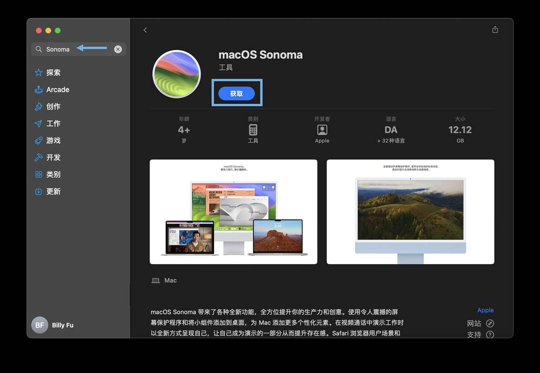Open Develop via the hammer icon
Screen dimensions: 540x373
point(39,158)
